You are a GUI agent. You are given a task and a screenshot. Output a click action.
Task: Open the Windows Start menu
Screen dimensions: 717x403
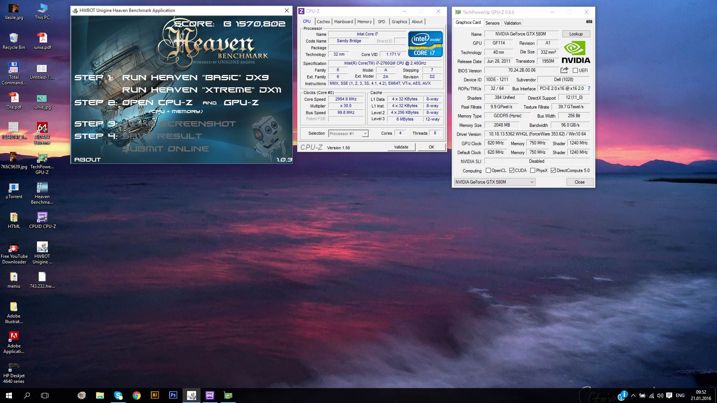9,396
